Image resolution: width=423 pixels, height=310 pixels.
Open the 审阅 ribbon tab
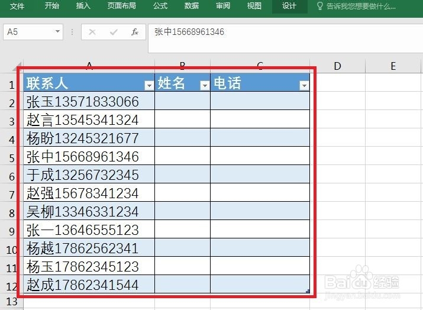pos(223,6)
